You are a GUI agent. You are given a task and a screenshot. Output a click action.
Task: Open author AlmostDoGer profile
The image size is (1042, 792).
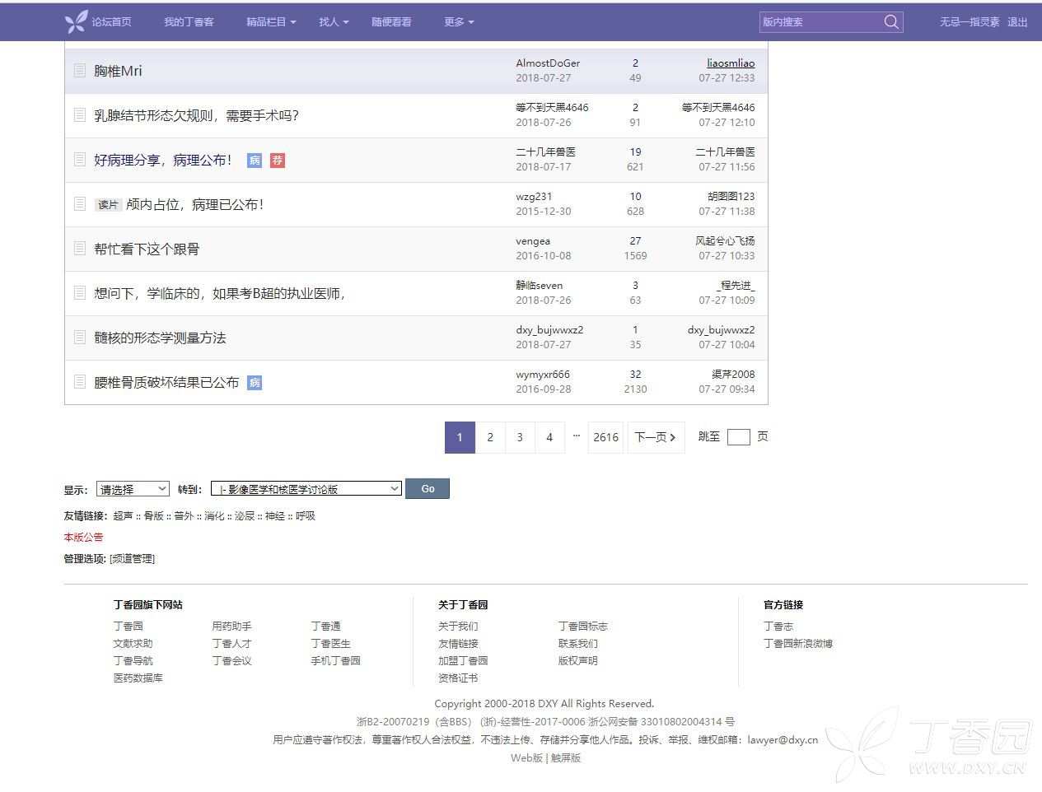pos(548,63)
